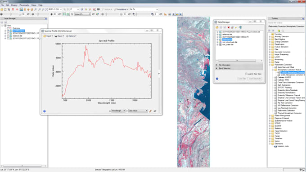Select the highlighted blue Select tool icon
Screen dimensions: 306x172
21,9
